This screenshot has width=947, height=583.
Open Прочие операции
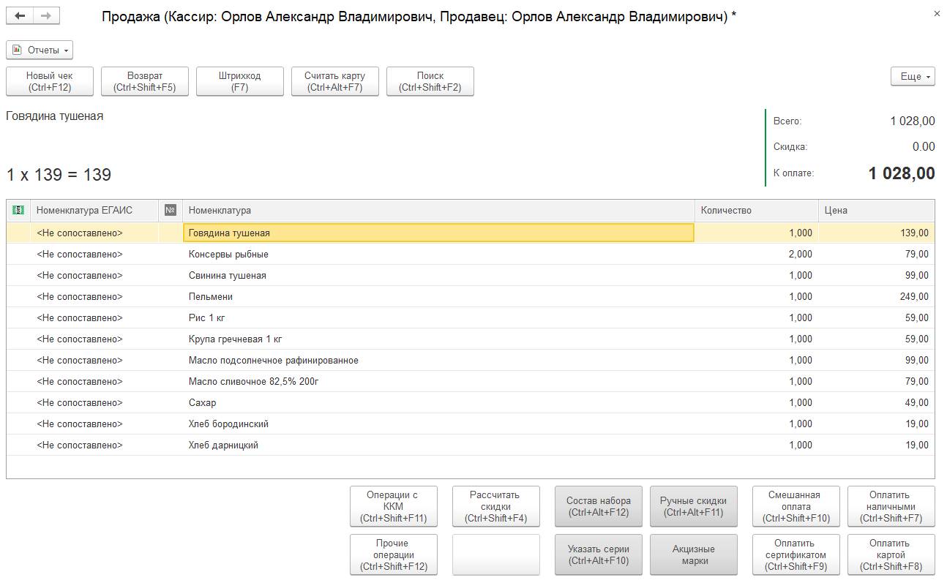[394, 554]
